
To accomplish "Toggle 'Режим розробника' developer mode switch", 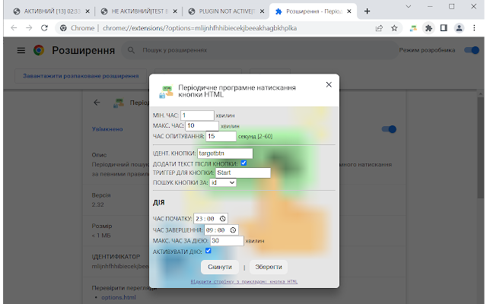I will (x=472, y=50).
